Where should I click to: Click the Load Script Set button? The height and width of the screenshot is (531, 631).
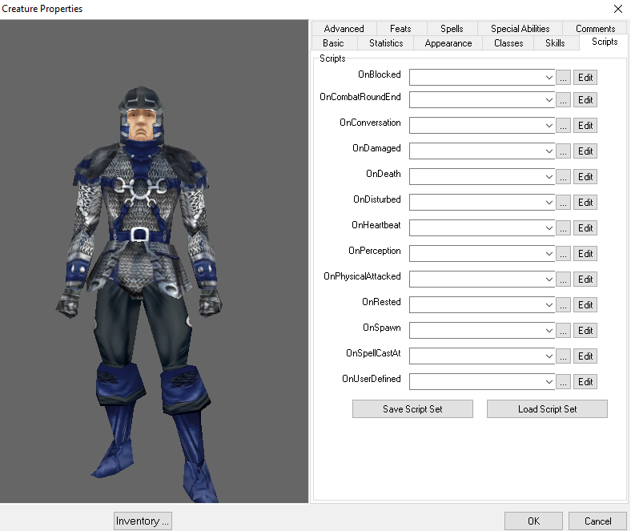(x=547, y=409)
